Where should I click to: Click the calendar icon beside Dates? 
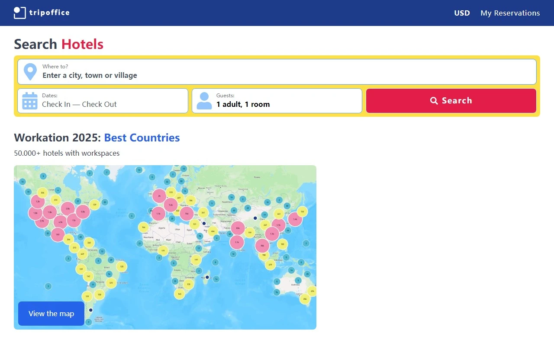pos(30,101)
